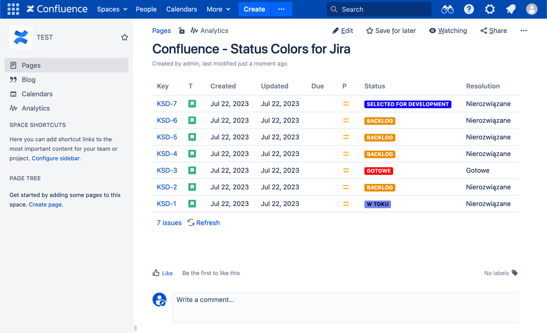Open issue KSD-5

tap(167, 137)
